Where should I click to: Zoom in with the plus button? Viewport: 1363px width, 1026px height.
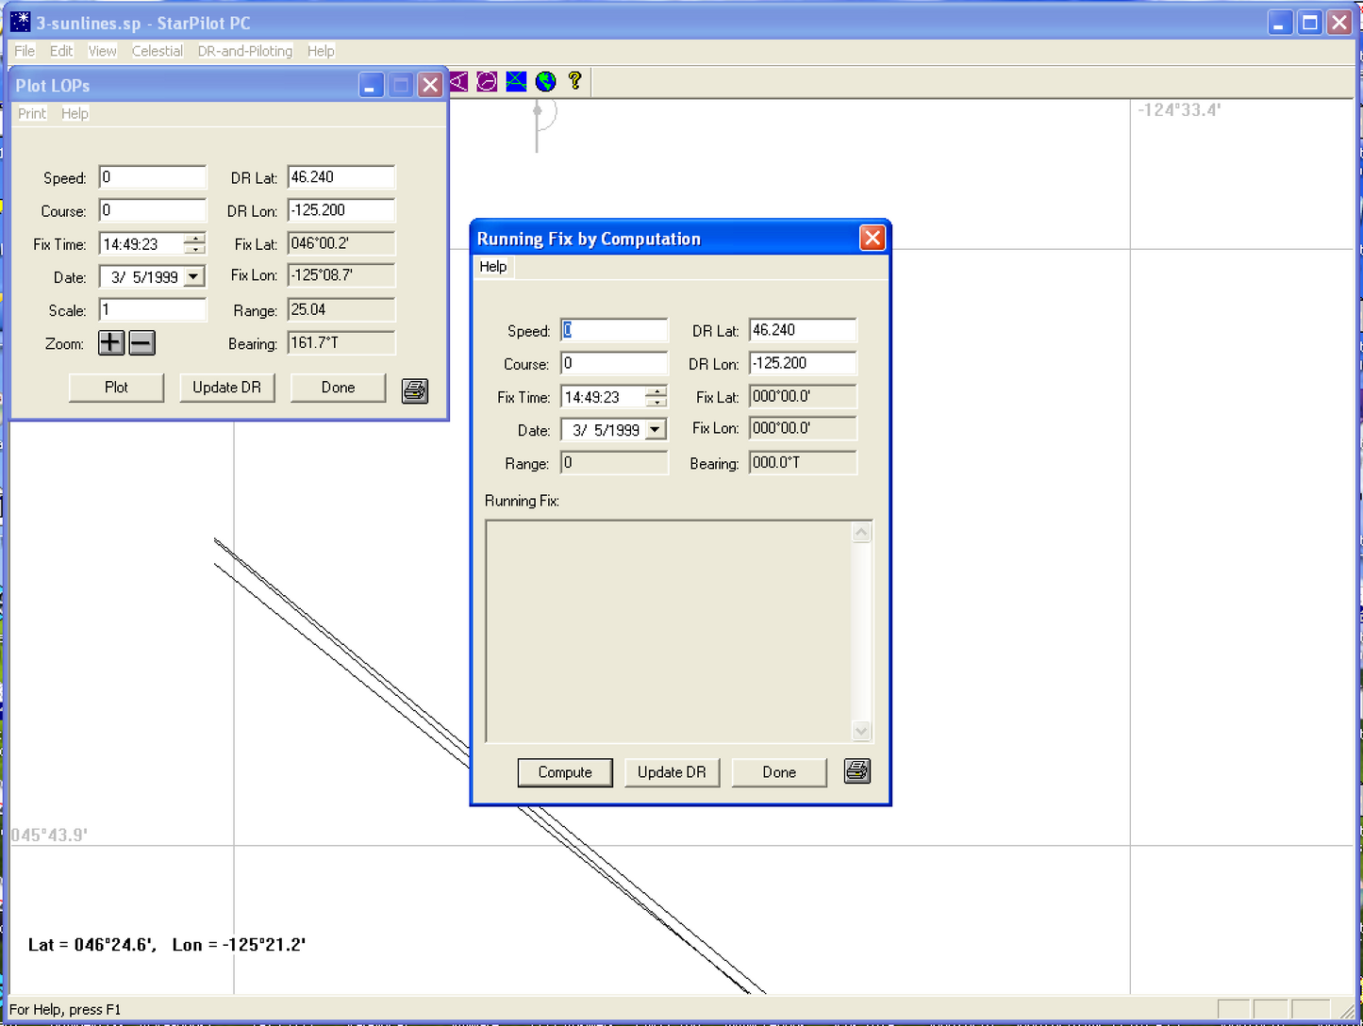tap(111, 343)
